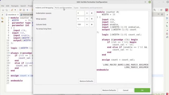Increase the Wrap spaces value with the plus button
This screenshot has height=95, width=169.
(92, 19)
